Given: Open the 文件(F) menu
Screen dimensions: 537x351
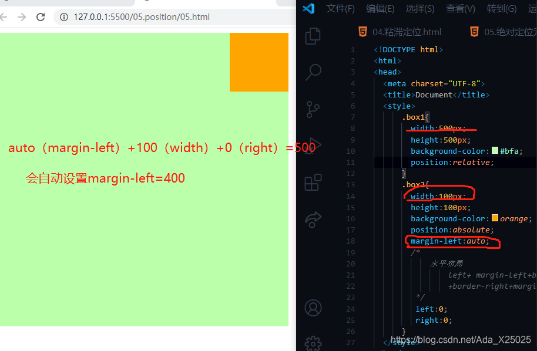Looking at the screenshot, I should pos(340,8).
